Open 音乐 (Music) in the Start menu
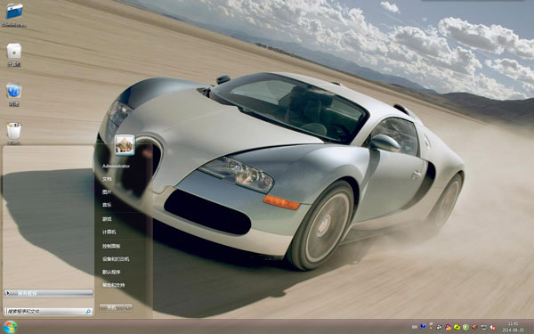The image size is (534, 334). tap(107, 205)
